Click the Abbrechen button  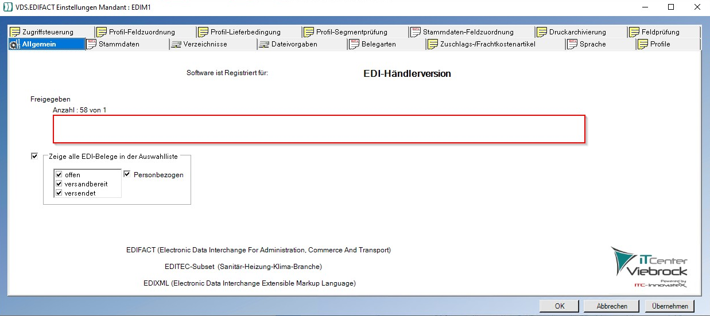(612, 306)
